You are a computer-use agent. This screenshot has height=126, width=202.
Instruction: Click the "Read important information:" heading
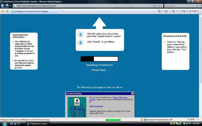pos(20,36)
